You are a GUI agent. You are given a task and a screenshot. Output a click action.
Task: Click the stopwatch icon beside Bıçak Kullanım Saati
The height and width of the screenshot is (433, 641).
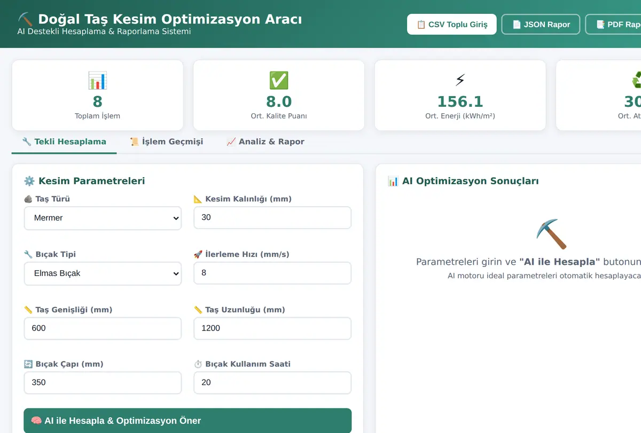[x=198, y=364]
